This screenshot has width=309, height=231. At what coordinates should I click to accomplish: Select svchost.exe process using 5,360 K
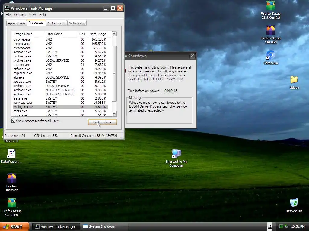[60, 94]
